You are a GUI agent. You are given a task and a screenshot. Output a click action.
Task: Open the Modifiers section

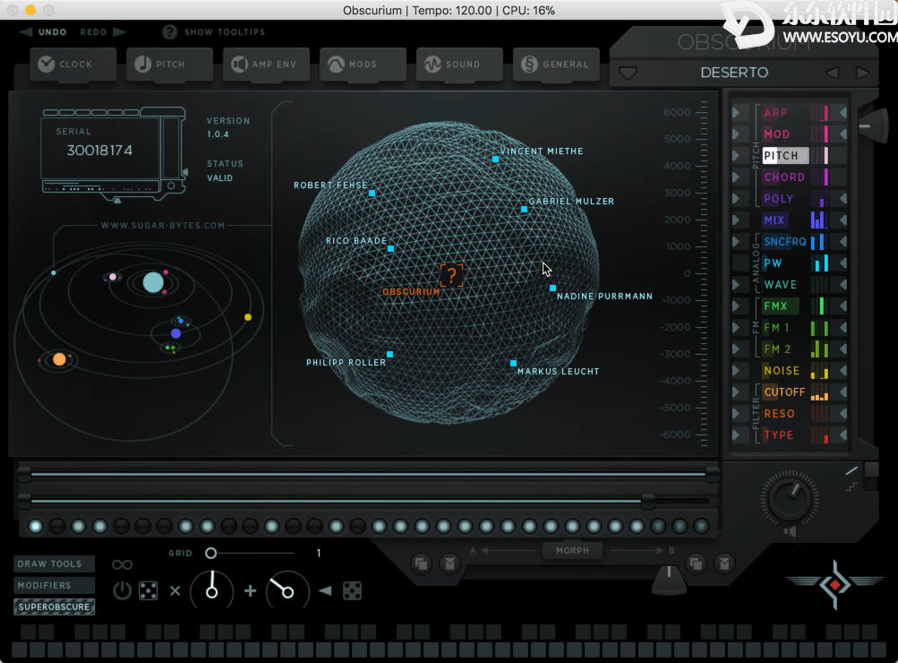pyautogui.click(x=54, y=585)
